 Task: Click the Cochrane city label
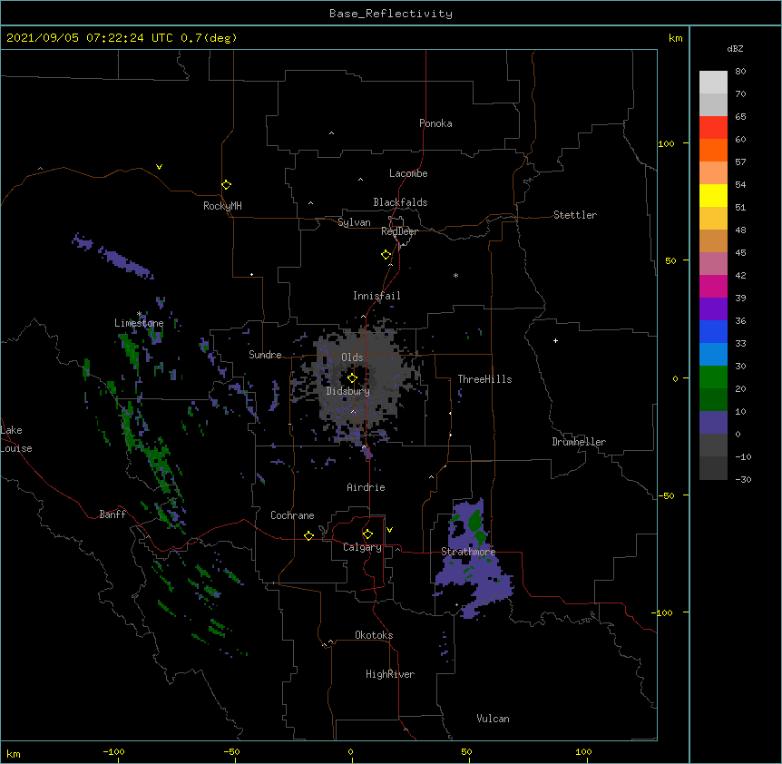coord(292,515)
